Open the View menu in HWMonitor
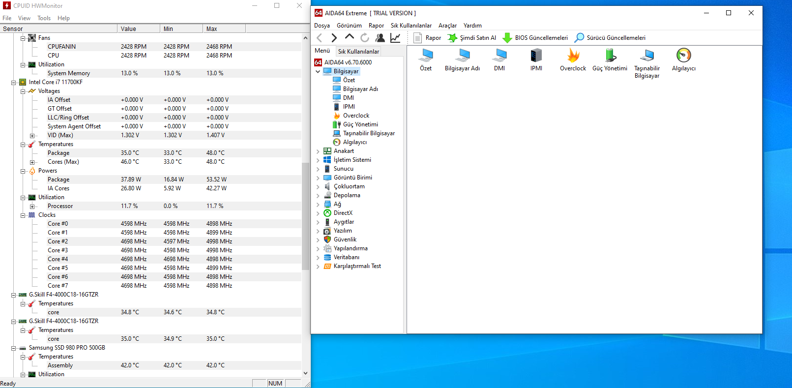The image size is (792, 388). click(x=24, y=18)
